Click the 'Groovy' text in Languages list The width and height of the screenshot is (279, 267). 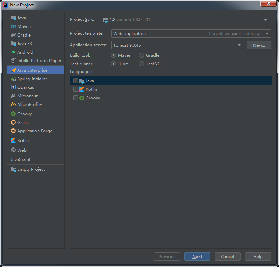93,98
